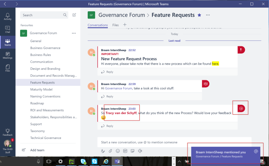The width and height of the screenshot is (269, 166).
Task: Go to Meetings in left rail
Action: tap(7, 55)
